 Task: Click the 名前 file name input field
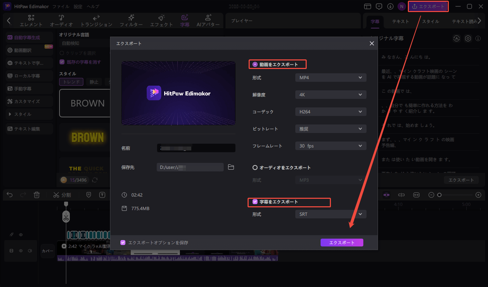(196, 148)
